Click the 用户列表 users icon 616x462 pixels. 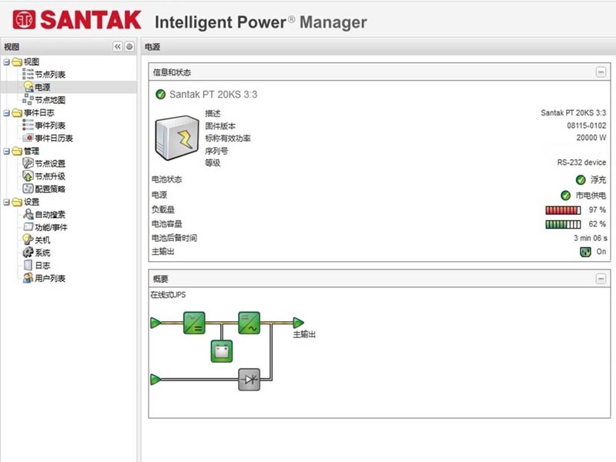[x=28, y=278]
